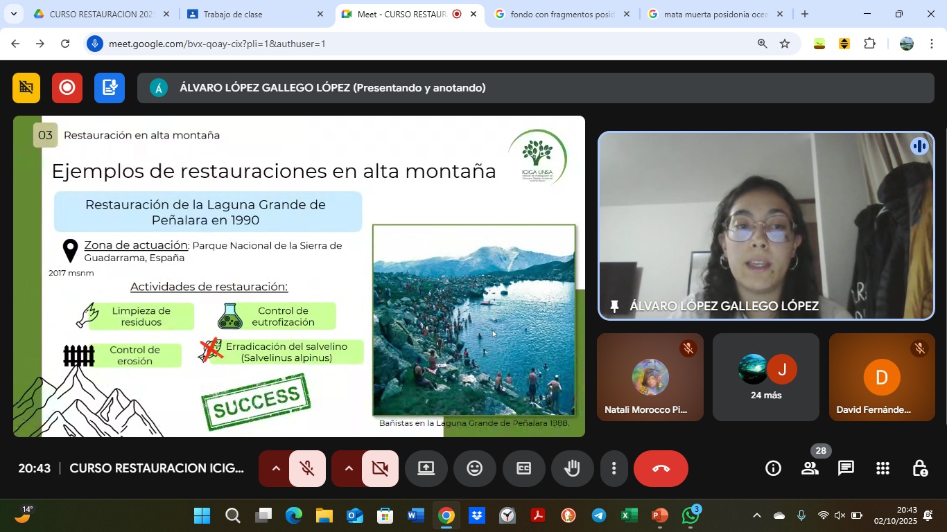Click the red leave call button
947x532 pixels.
point(661,469)
